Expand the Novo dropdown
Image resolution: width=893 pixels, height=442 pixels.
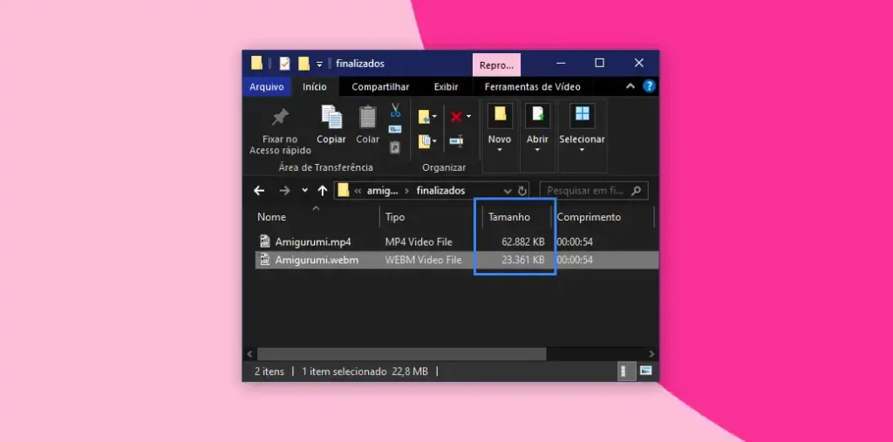click(500, 148)
